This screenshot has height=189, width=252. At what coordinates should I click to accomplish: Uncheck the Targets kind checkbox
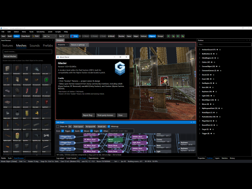click(91, 131)
